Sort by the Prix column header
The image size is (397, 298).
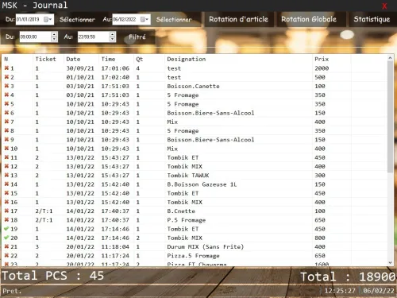322,59
